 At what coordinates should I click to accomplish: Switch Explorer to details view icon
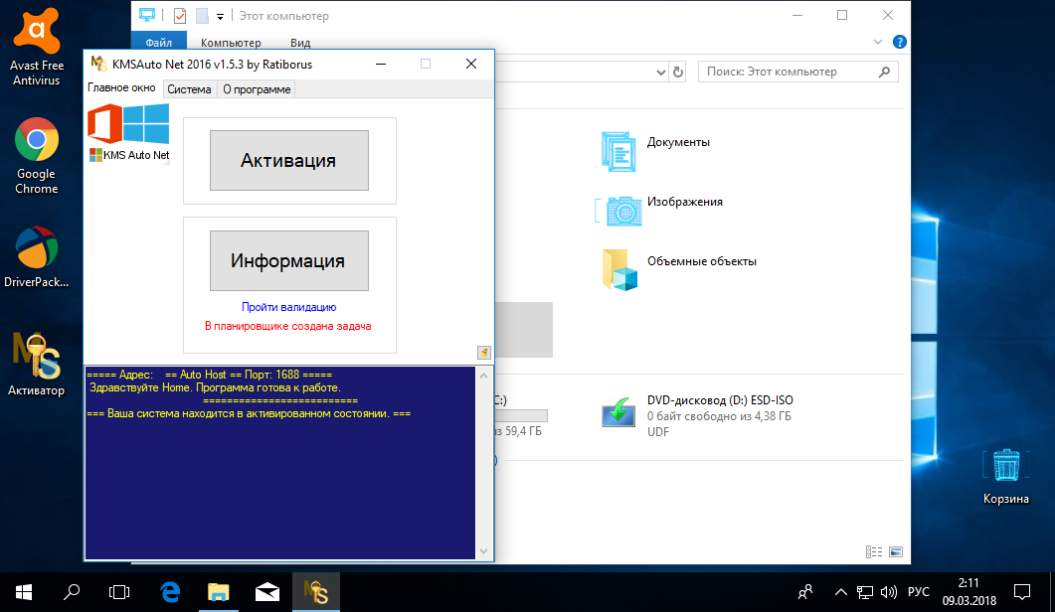click(874, 552)
